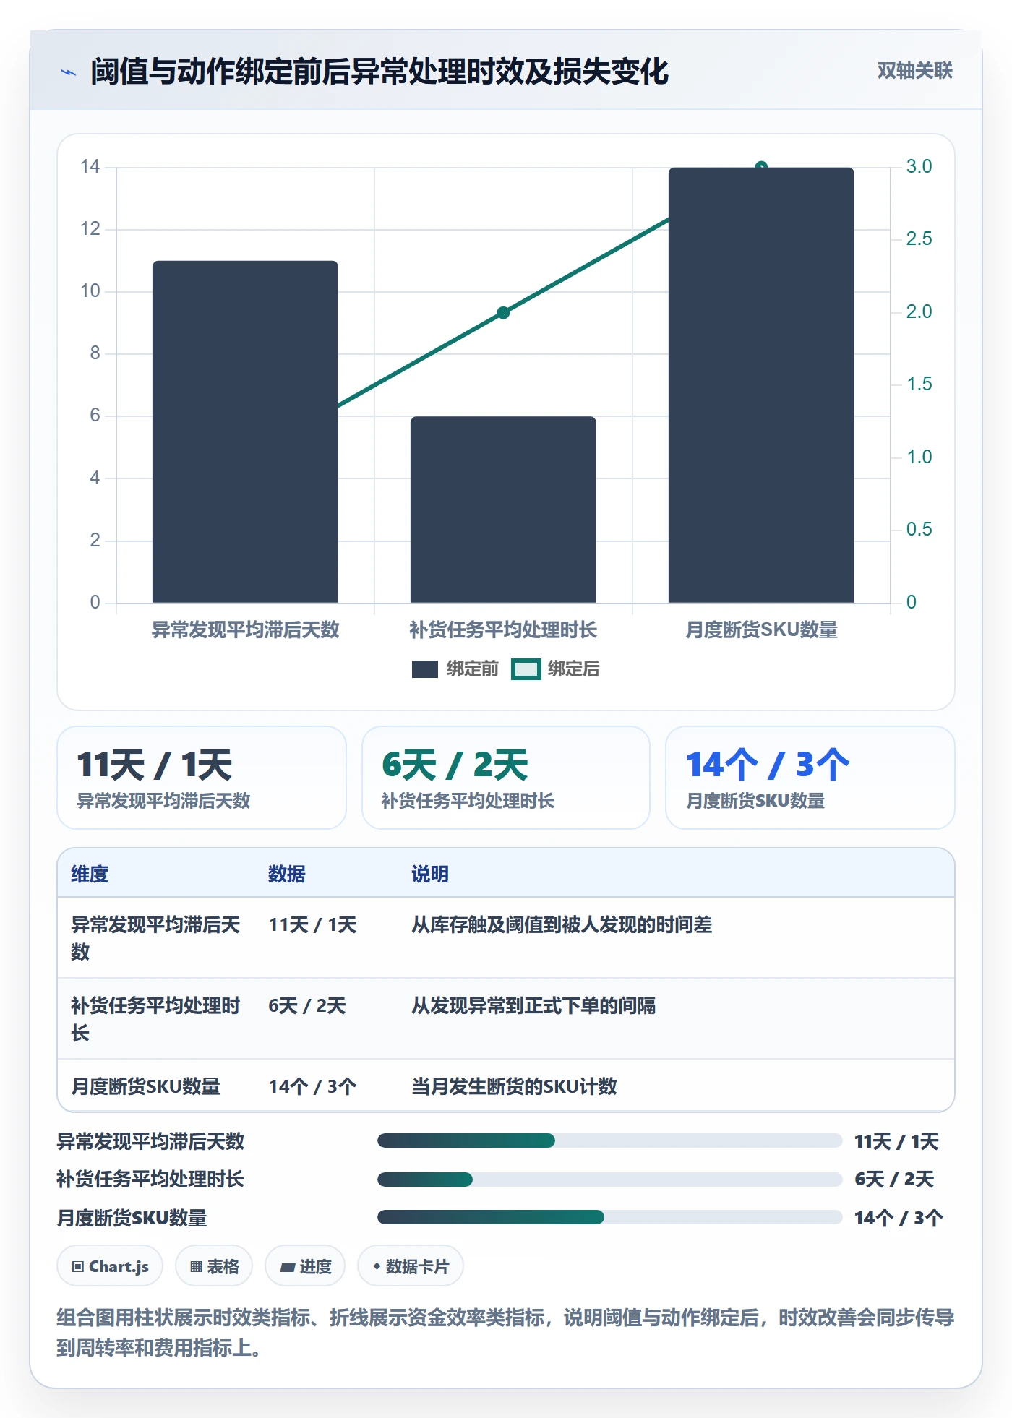1012x1418 pixels.
Task: Toggle the 绑定后 legend color swatch
Action: [526, 669]
